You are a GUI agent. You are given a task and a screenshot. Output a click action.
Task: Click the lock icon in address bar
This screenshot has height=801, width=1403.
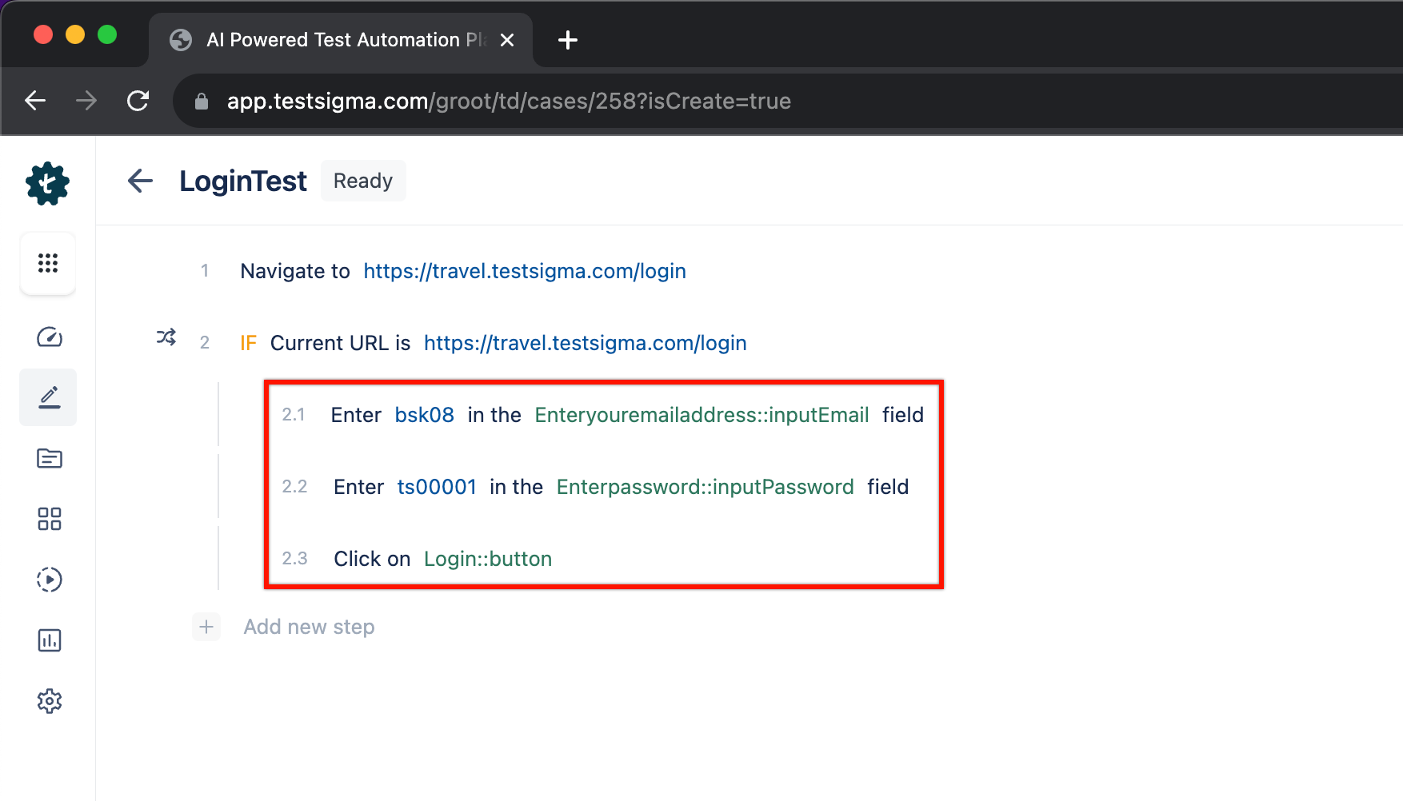click(202, 102)
